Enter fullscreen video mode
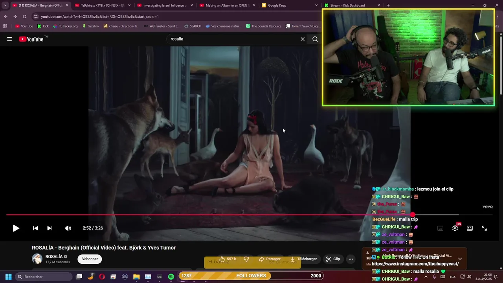The image size is (503, 283). click(x=485, y=228)
